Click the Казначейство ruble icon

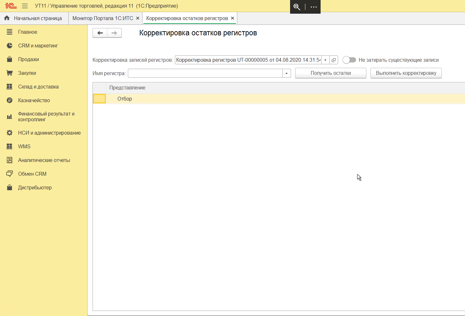[x=10, y=100]
